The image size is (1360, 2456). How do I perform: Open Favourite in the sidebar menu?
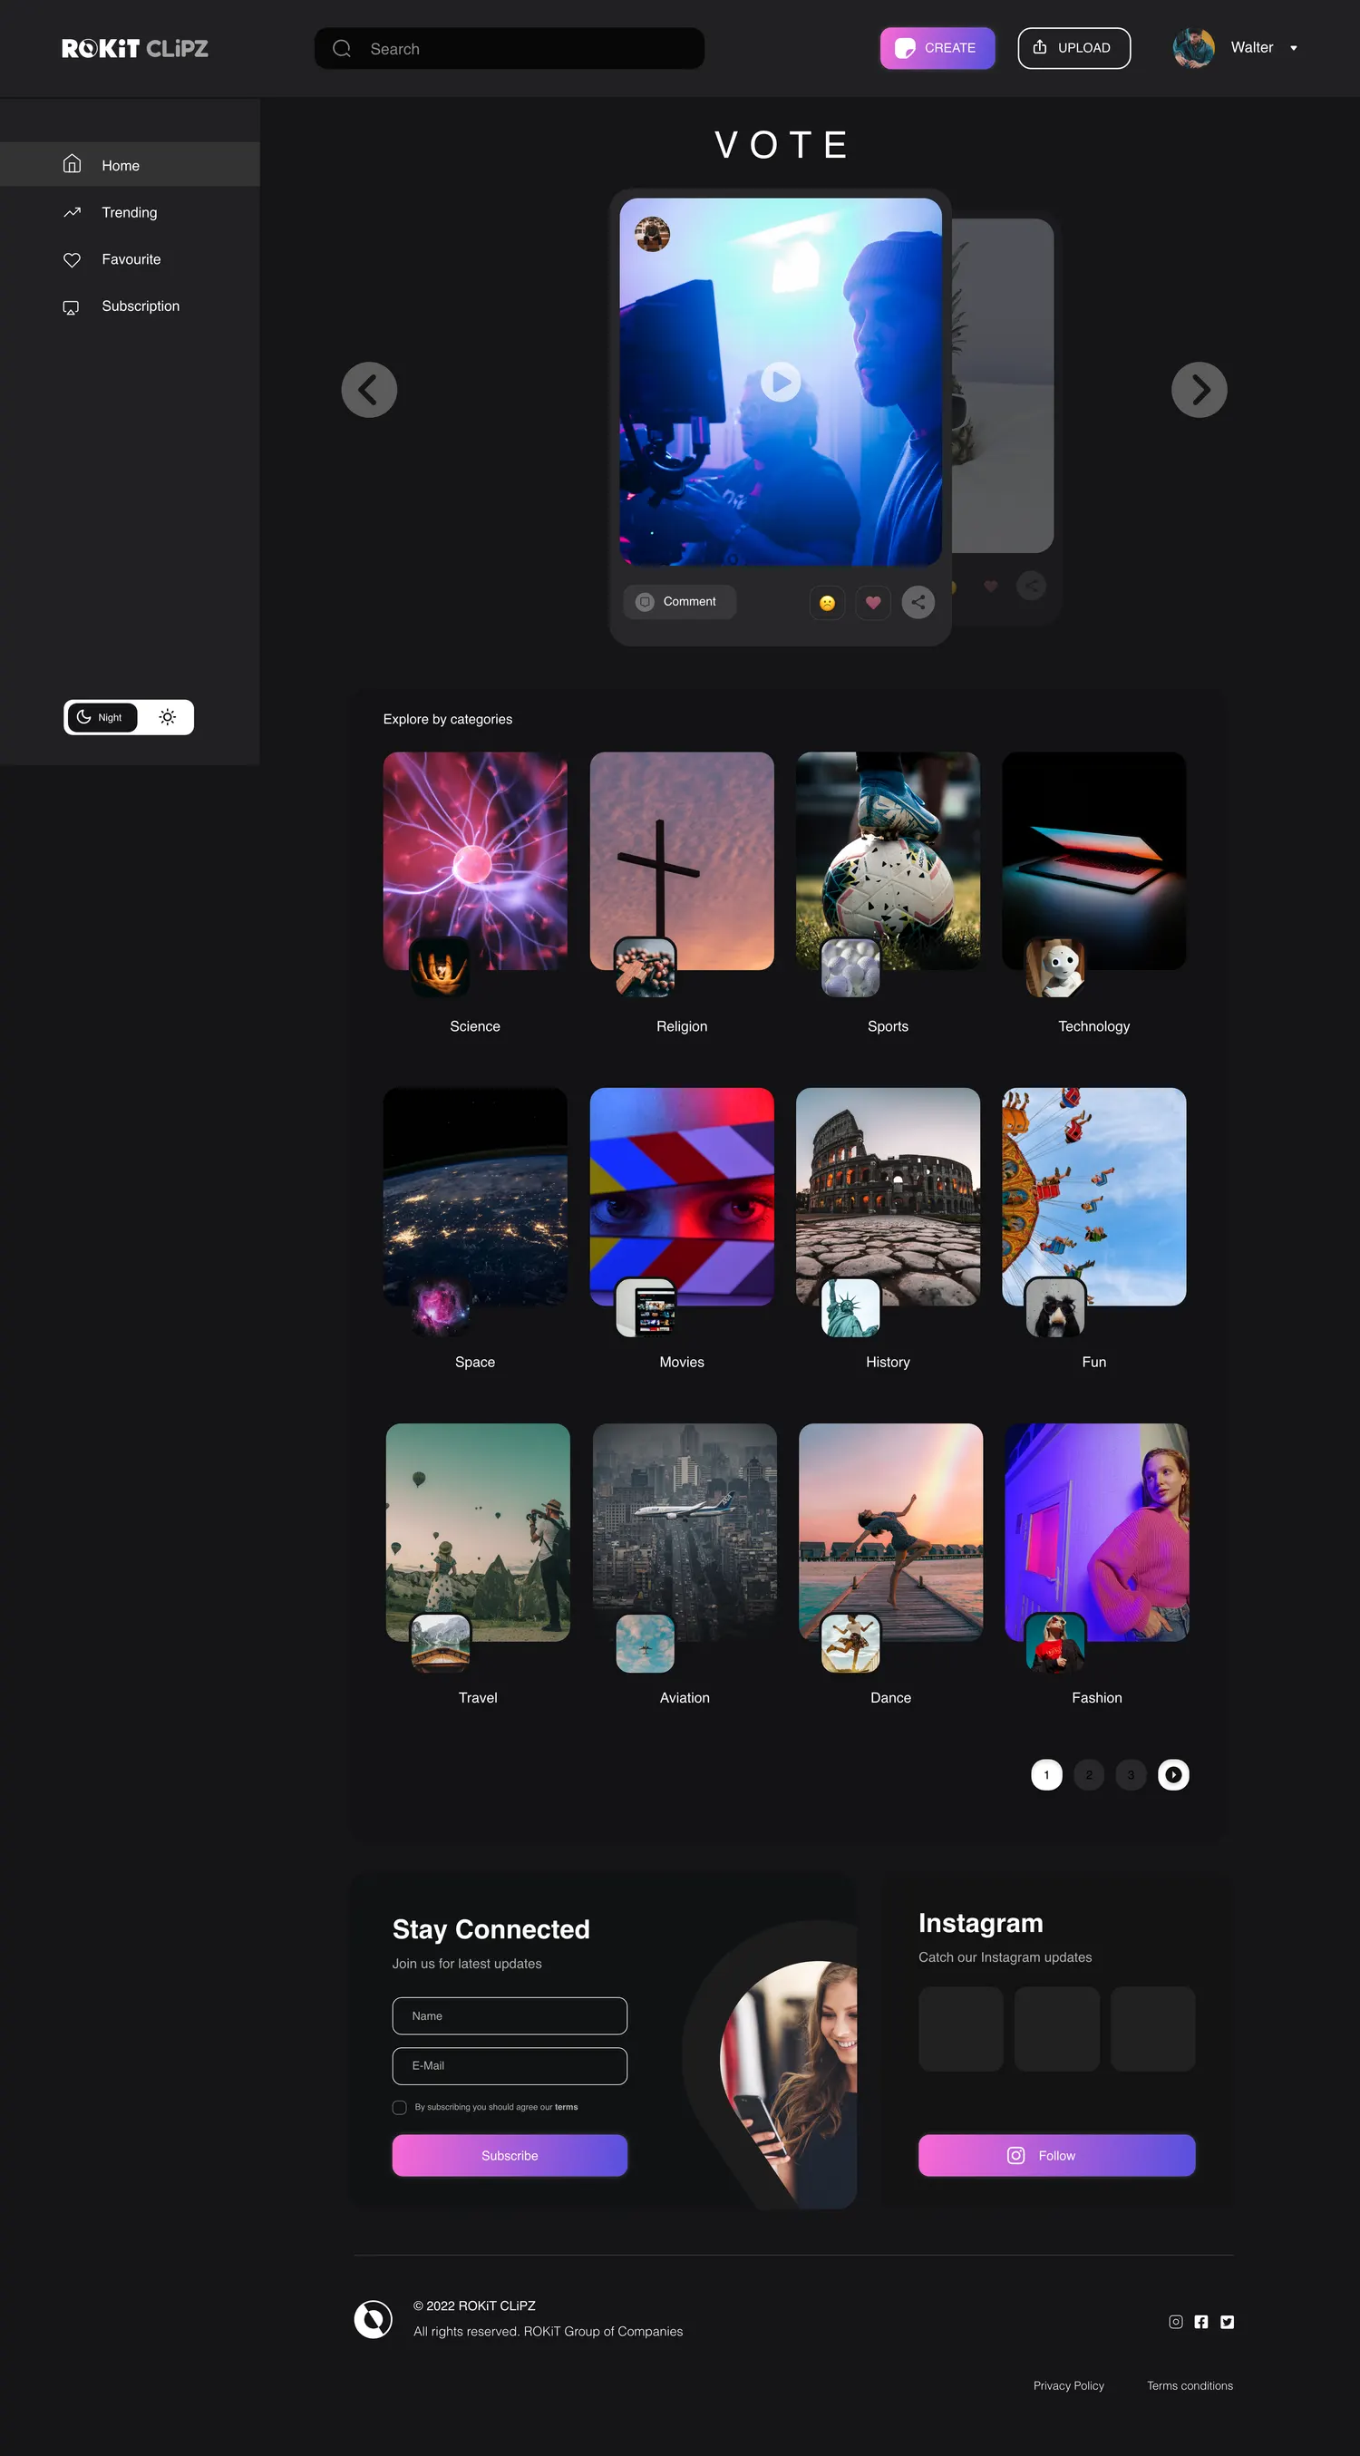130,259
